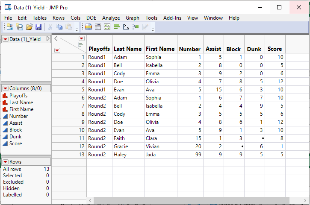Open the Columns panel red triangle menu
This screenshot has height=205, width=310.
click(6, 88)
